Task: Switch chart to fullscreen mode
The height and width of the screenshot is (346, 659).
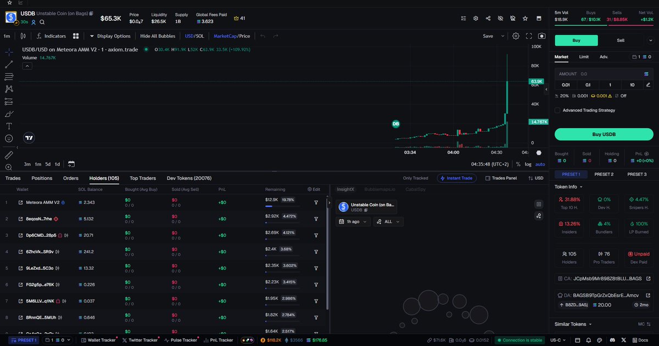Action: pos(529,36)
